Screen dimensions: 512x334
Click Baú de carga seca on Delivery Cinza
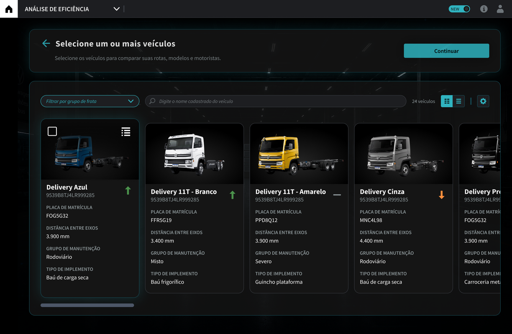[381, 282]
